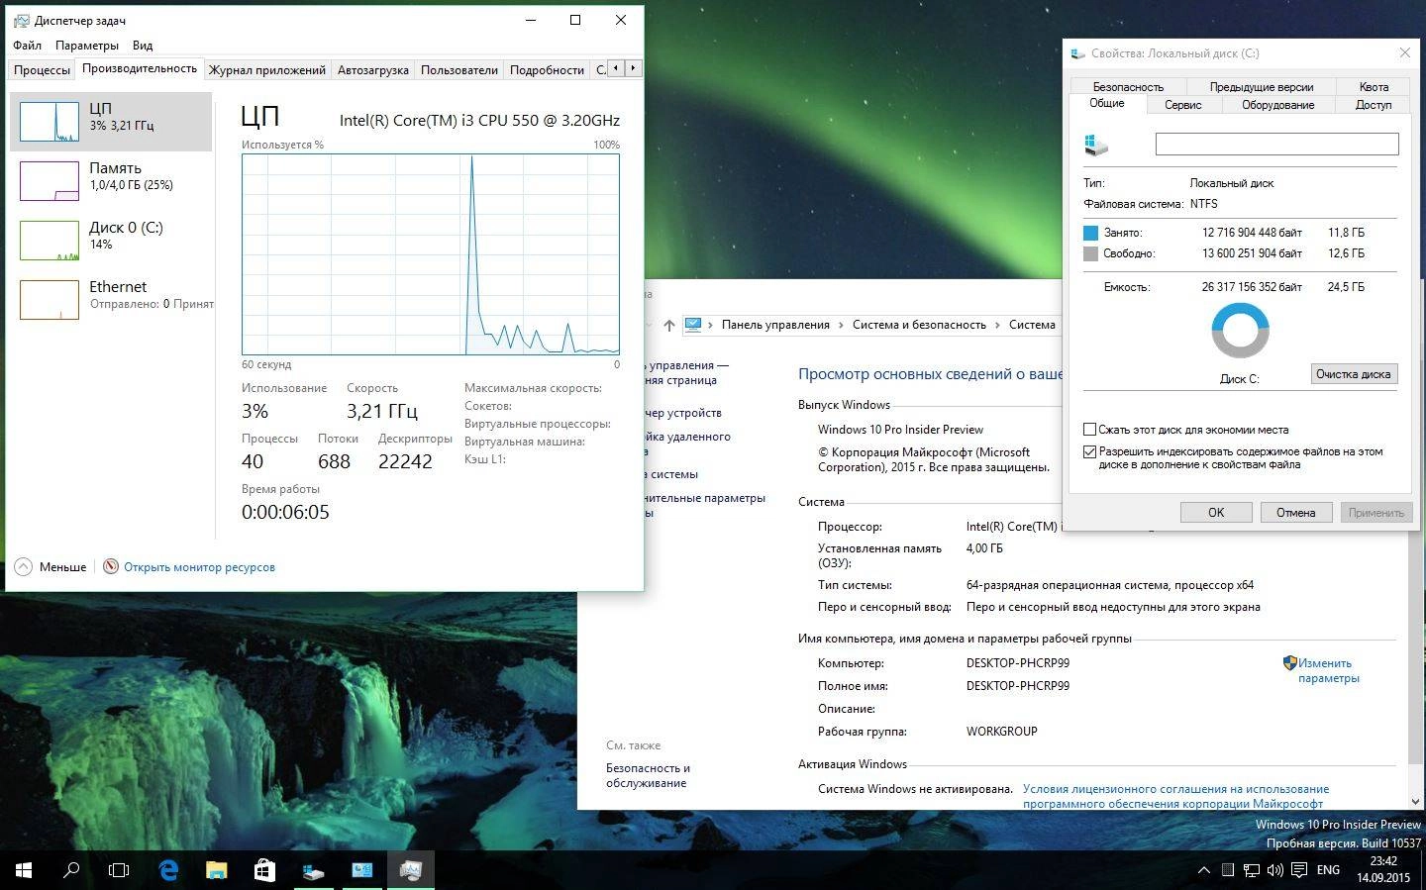Enable compress this disk checkbox
Image resolution: width=1426 pixels, height=890 pixels.
tap(1090, 430)
